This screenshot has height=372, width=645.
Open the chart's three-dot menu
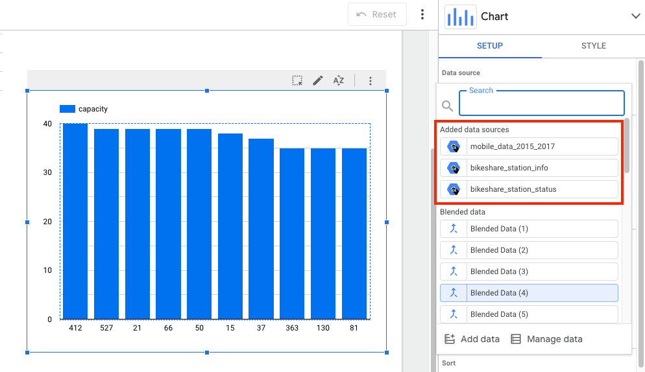pyautogui.click(x=371, y=80)
